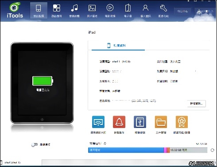The image size is (217, 167).
Task: Open the Photos tab with picture icon
Action: tap(92, 11)
